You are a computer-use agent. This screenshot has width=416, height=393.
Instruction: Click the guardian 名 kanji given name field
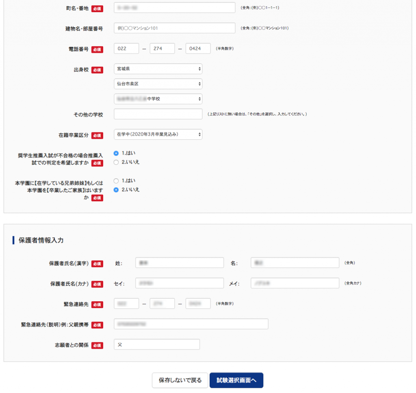click(295, 263)
